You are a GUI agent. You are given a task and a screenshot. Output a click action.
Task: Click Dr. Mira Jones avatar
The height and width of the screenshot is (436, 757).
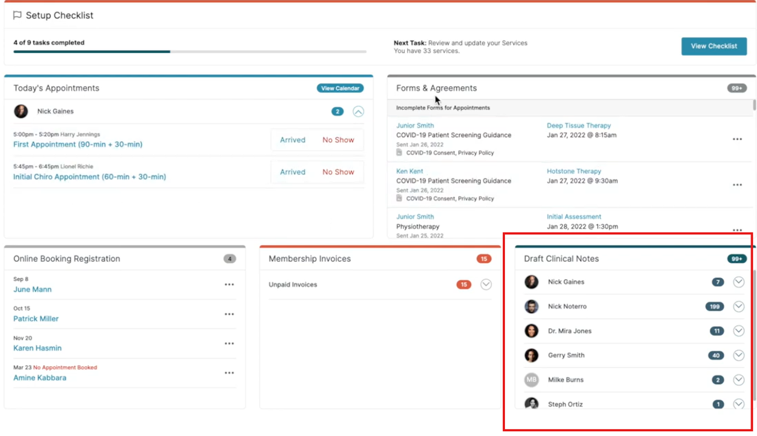pos(531,331)
